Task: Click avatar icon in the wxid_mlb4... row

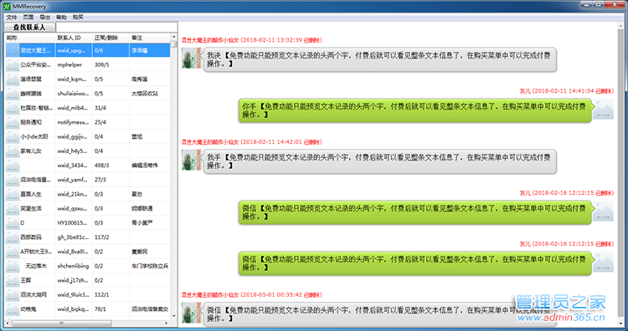Action: pyautogui.click(x=13, y=108)
